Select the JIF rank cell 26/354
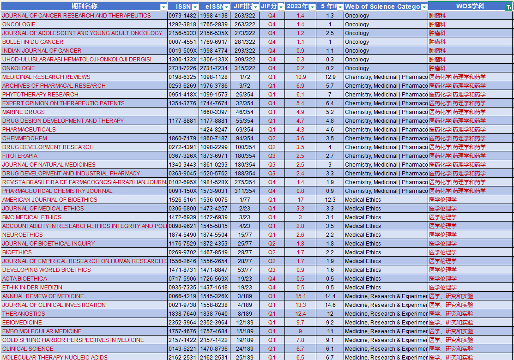Screen dimensions: 514x360 pyautogui.click(x=245, y=94)
